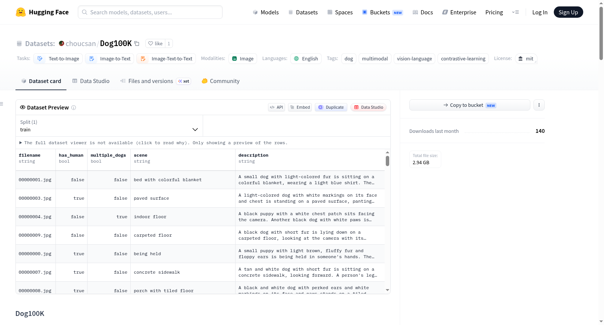
Task: Focus the search models and datasets field
Action: [150, 12]
